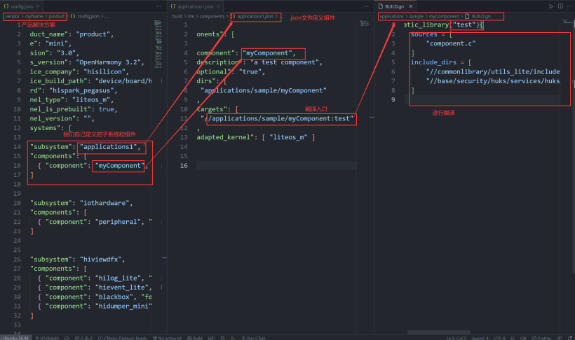
Task: Open the sample breadcrumb segment
Action: click(417, 17)
